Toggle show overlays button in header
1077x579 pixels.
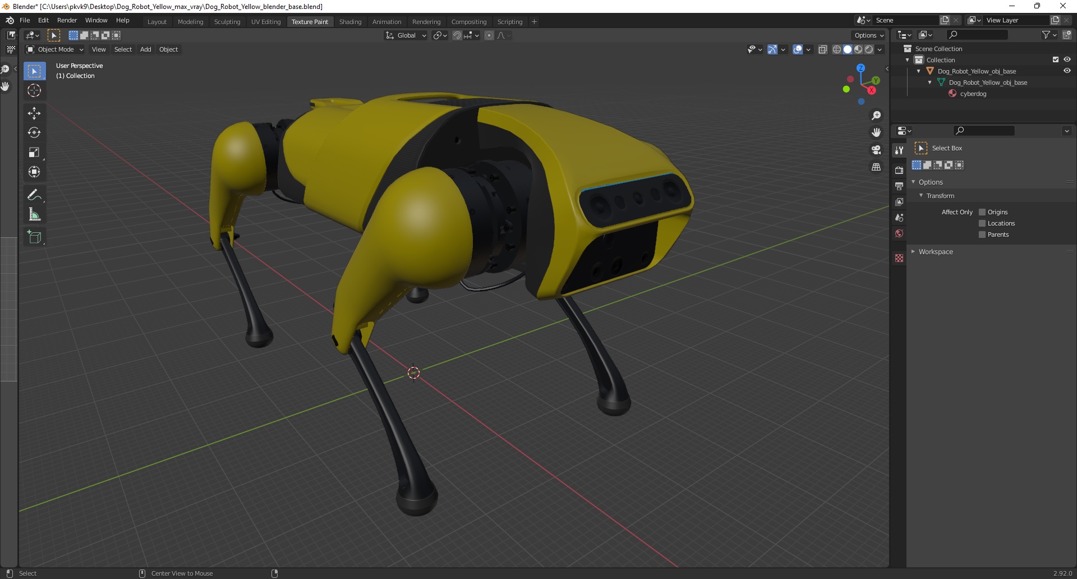coord(798,49)
